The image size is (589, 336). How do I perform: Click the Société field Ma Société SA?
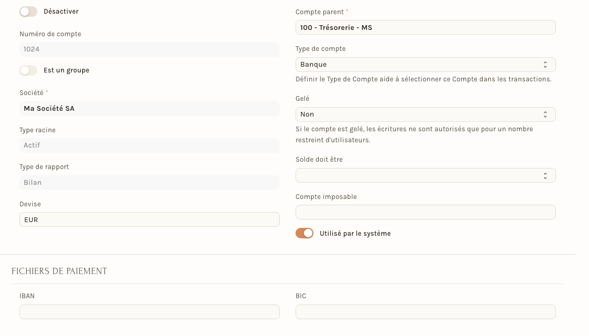(149, 108)
